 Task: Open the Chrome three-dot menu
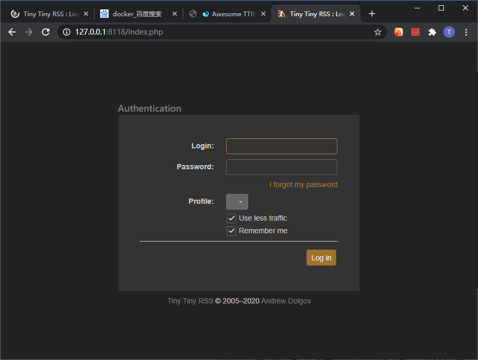point(466,32)
